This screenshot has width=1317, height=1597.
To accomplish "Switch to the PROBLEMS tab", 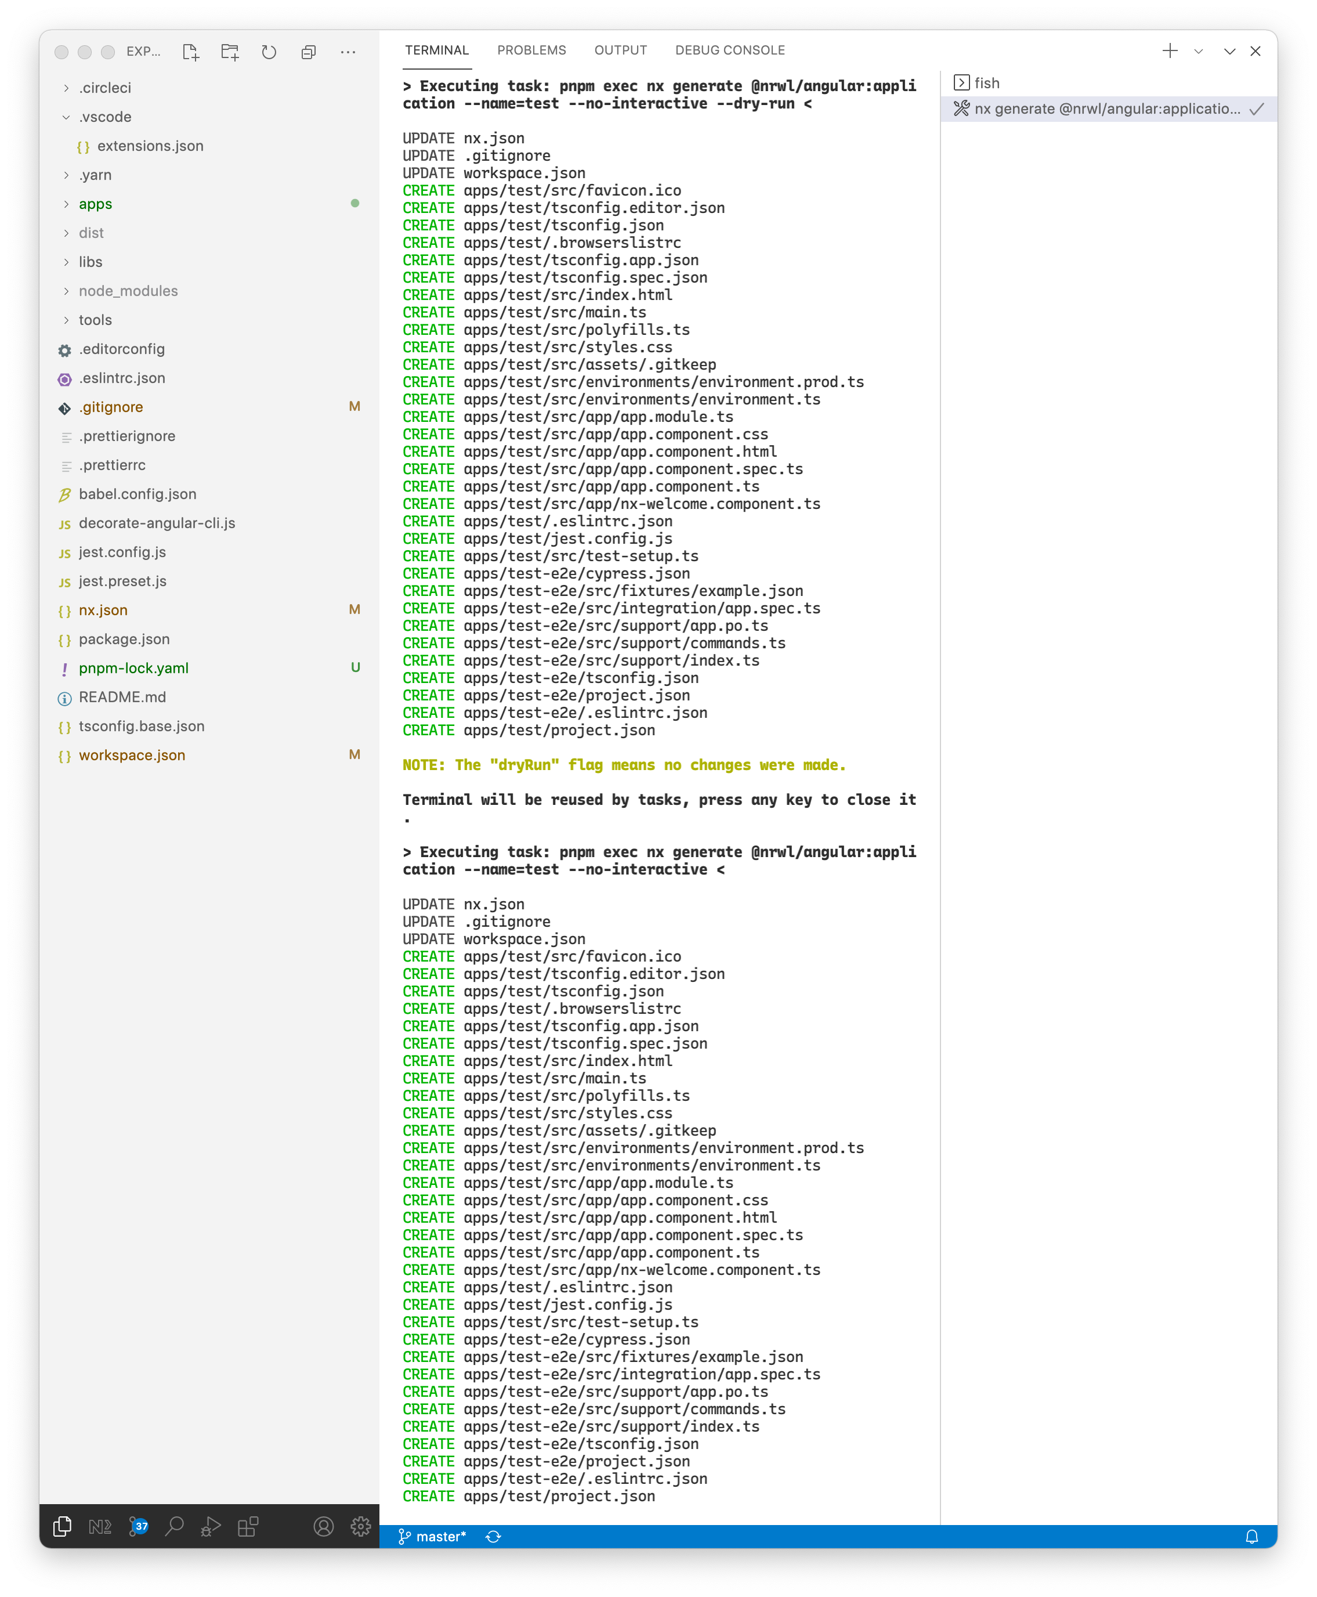I will 532,49.
